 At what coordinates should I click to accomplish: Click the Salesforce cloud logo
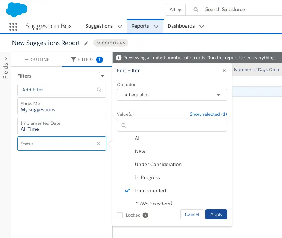click(17, 10)
